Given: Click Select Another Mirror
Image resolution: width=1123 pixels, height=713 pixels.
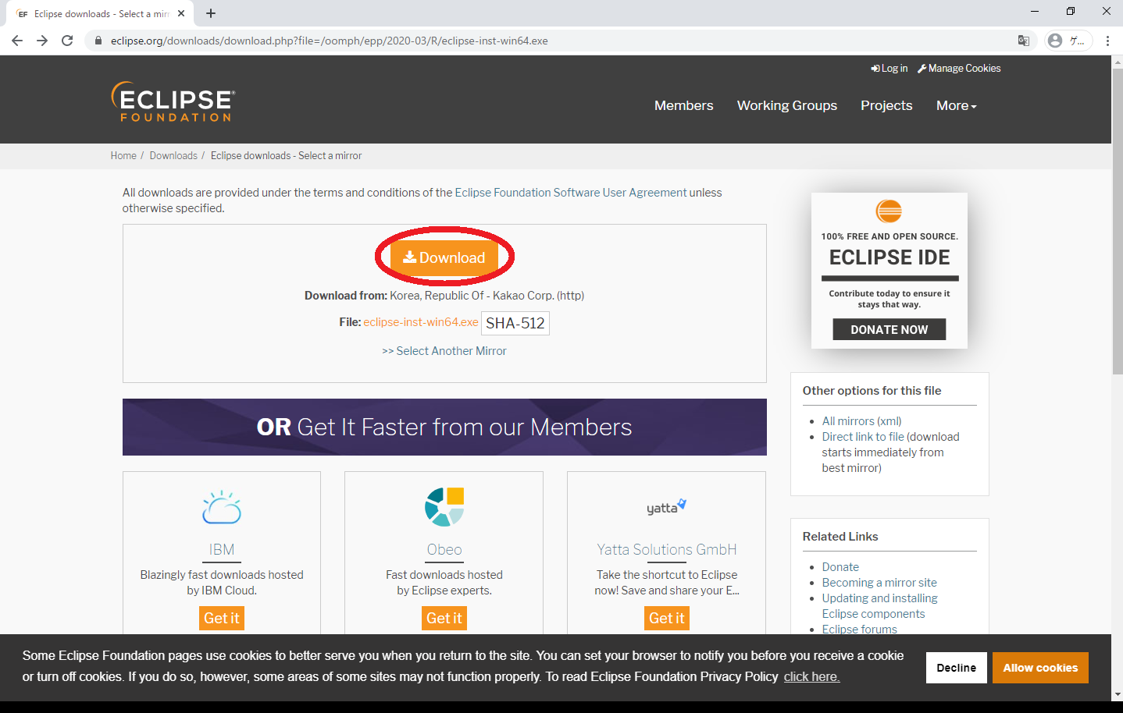Looking at the screenshot, I should 444,351.
